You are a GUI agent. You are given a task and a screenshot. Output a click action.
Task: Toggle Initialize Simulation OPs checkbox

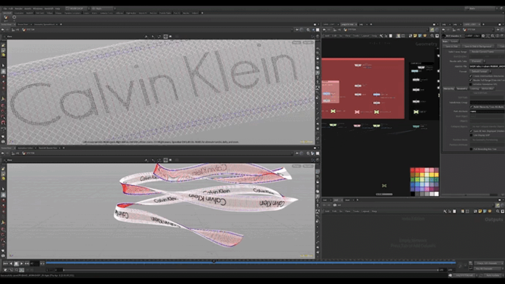click(471, 84)
